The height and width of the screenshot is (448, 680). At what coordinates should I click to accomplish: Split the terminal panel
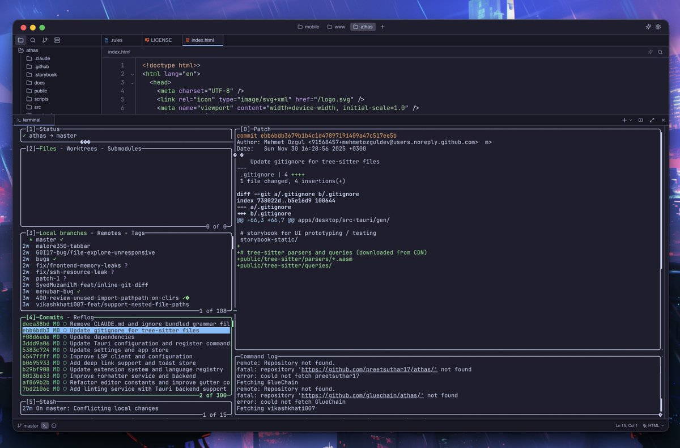coord(641,120)
